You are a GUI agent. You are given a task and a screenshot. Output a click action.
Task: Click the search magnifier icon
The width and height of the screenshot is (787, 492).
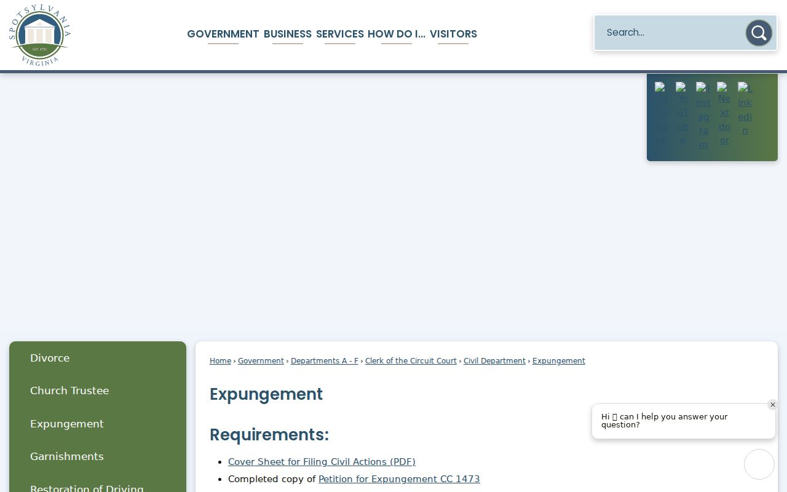click(x=759, y=33)
